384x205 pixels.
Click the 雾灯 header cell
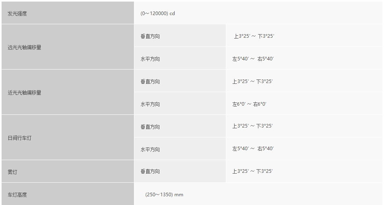tap(68, 171)
